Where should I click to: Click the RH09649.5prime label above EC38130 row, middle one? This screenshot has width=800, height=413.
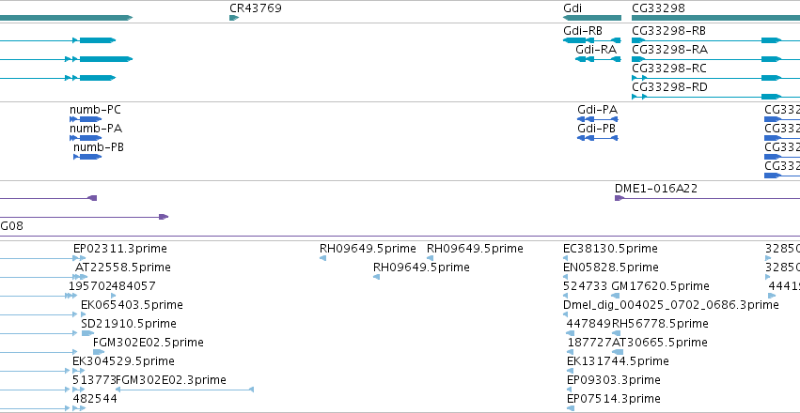tap(421, 267)
